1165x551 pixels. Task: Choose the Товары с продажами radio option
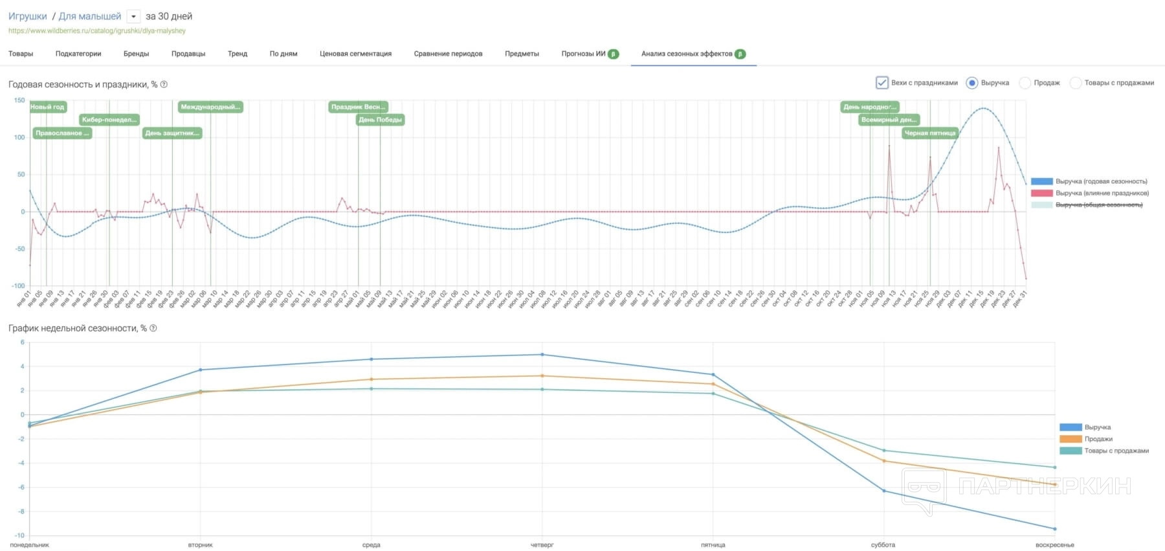tap(1075, 83)
